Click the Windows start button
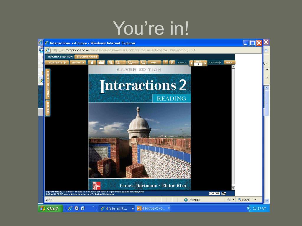The height and width of the screenshot is (226, 302). pyautogui.click(x=51, y=209)
